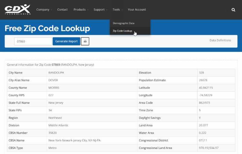Click the zip code input field
The height and width of the screenshot is (154, 242).
coord(33,41)
